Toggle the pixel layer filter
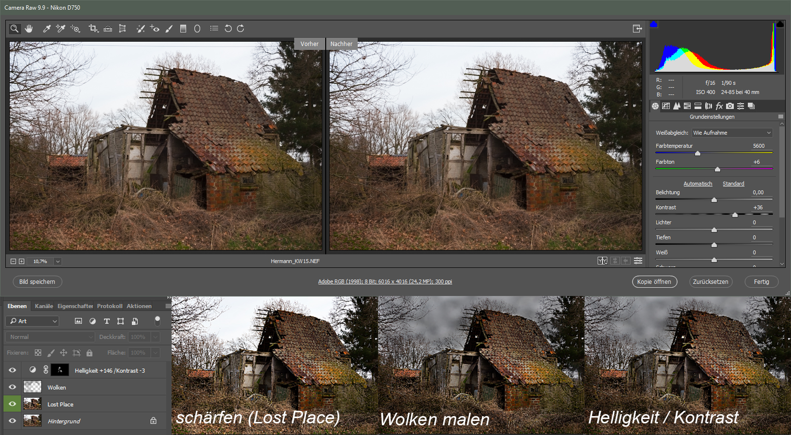This screenshot has width=791, height=435. [78, 321]
